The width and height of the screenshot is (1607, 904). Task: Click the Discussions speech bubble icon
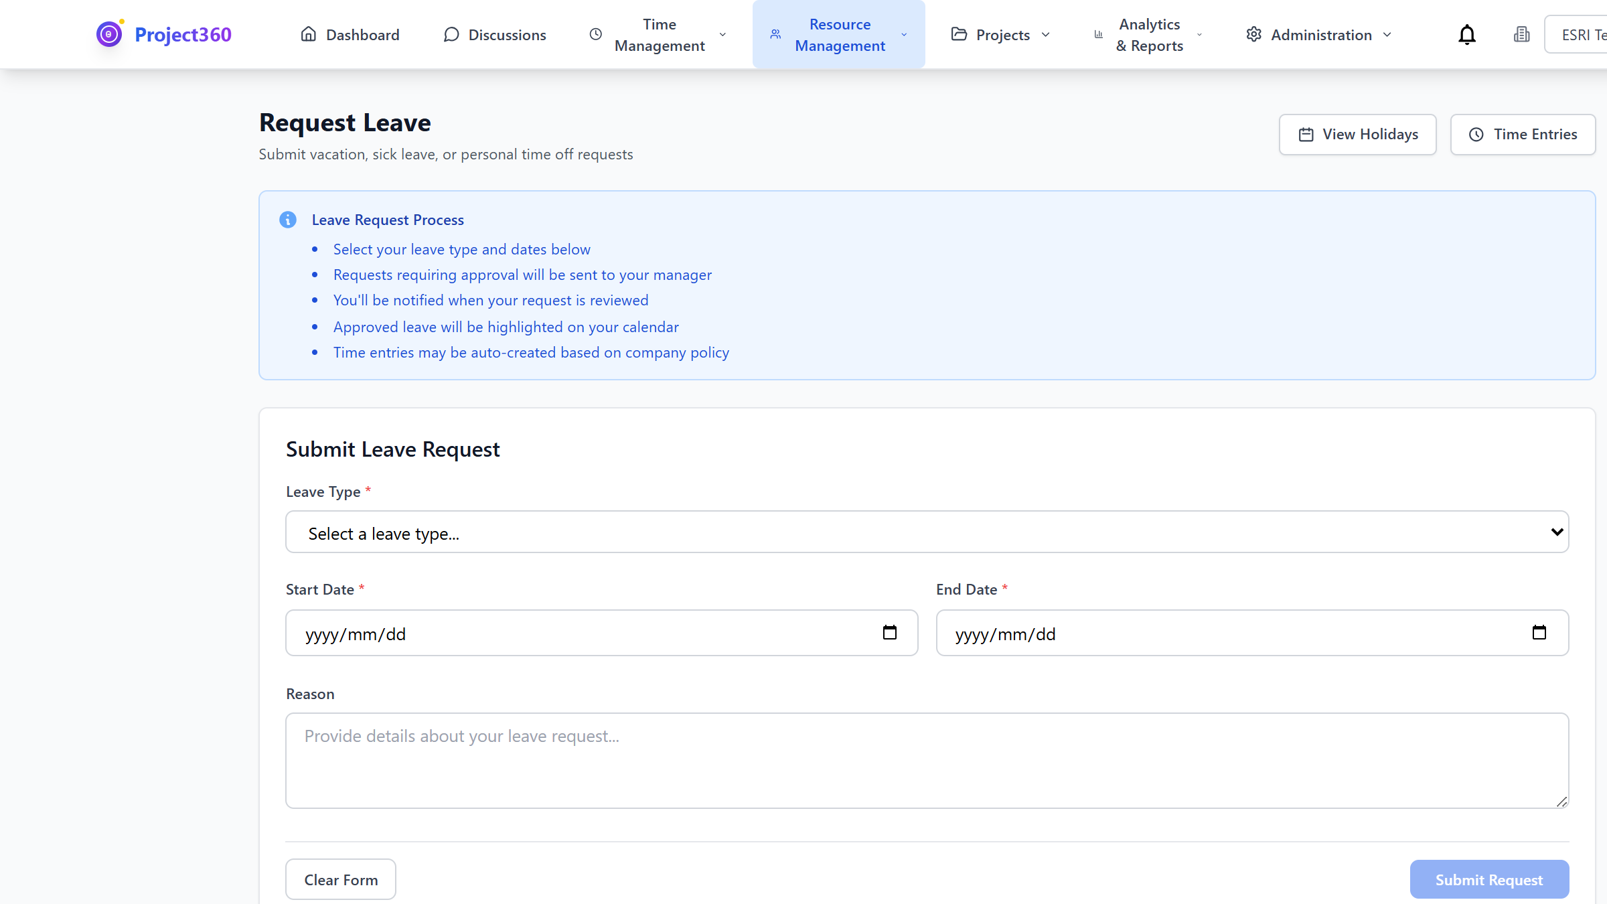(x=451, y=34)
